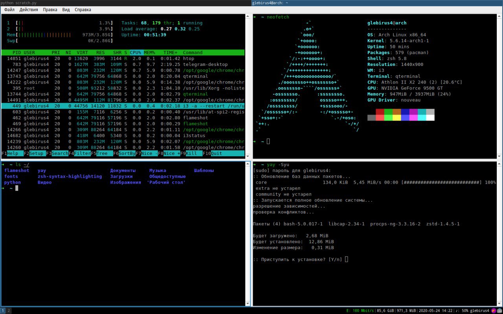Click the last tray icon in the bar
503x314 pixels.
tap(499, 310)
